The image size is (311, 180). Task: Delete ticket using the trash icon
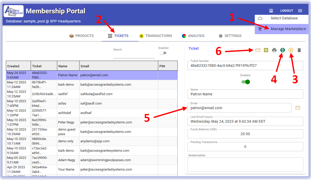[299, 50]
